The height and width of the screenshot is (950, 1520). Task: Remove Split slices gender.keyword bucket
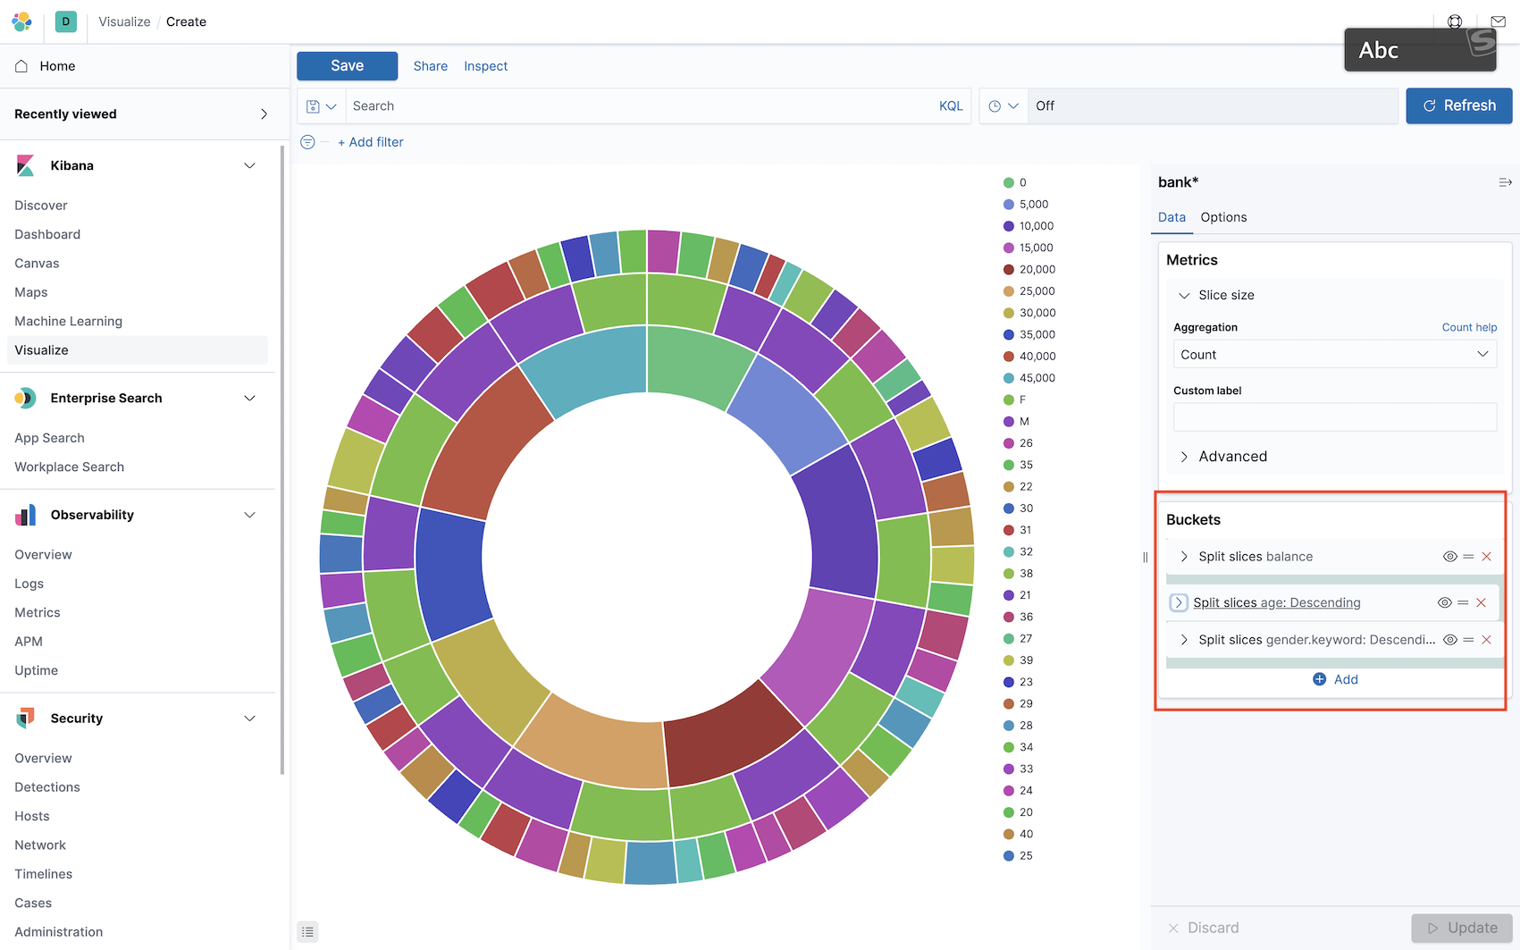(x=1487, y=640)
